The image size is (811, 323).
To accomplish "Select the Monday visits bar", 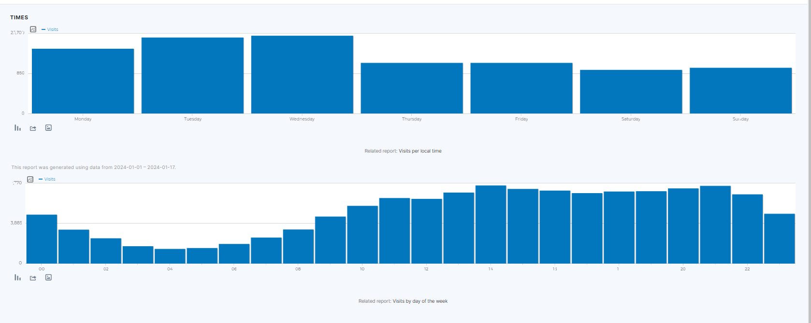I will (x=83, y=81).
